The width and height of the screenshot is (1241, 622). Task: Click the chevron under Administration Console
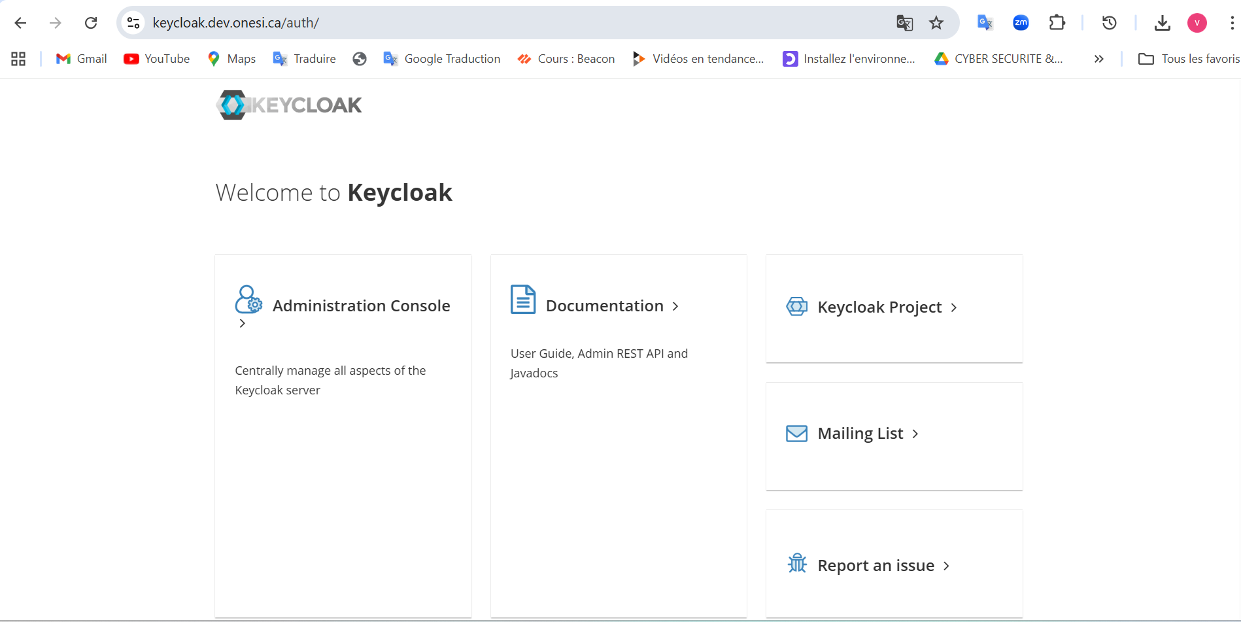pos(243,324)
